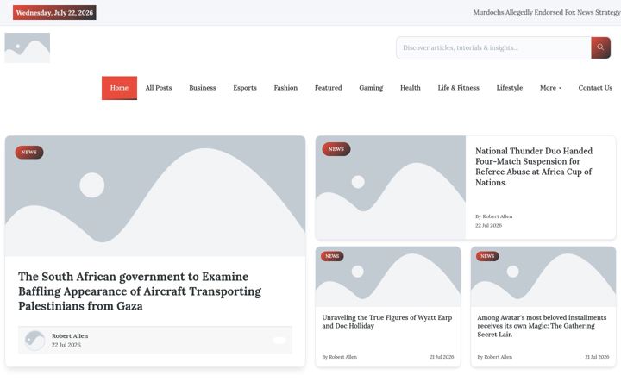Click Robert Allen's round author avatar
Screen dimensions: 621x388
coord(34,341)
